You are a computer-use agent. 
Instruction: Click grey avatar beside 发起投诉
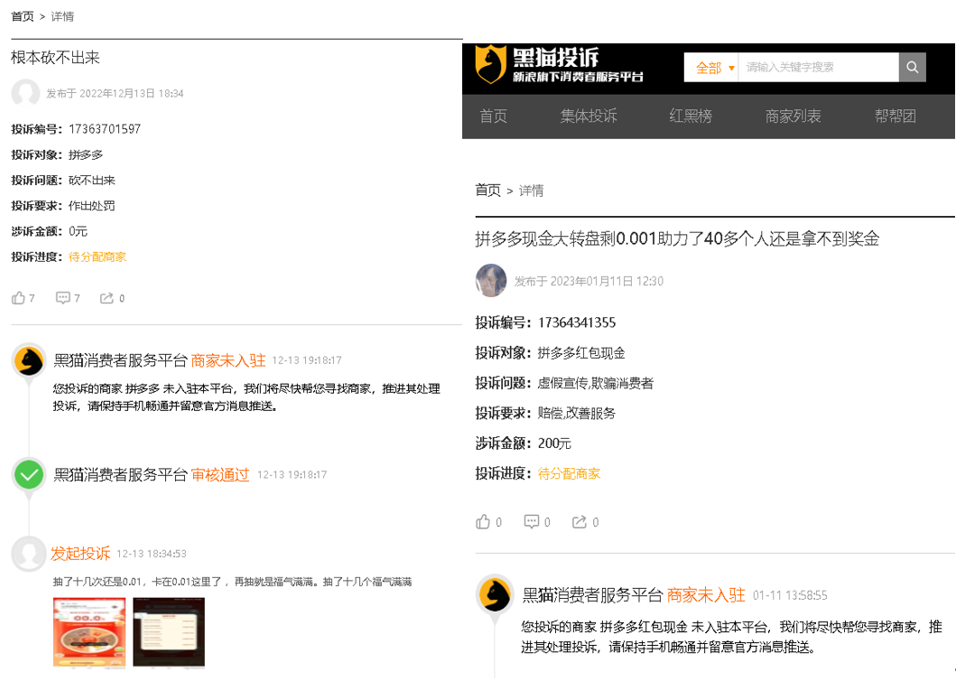click(x=29, y=554)
